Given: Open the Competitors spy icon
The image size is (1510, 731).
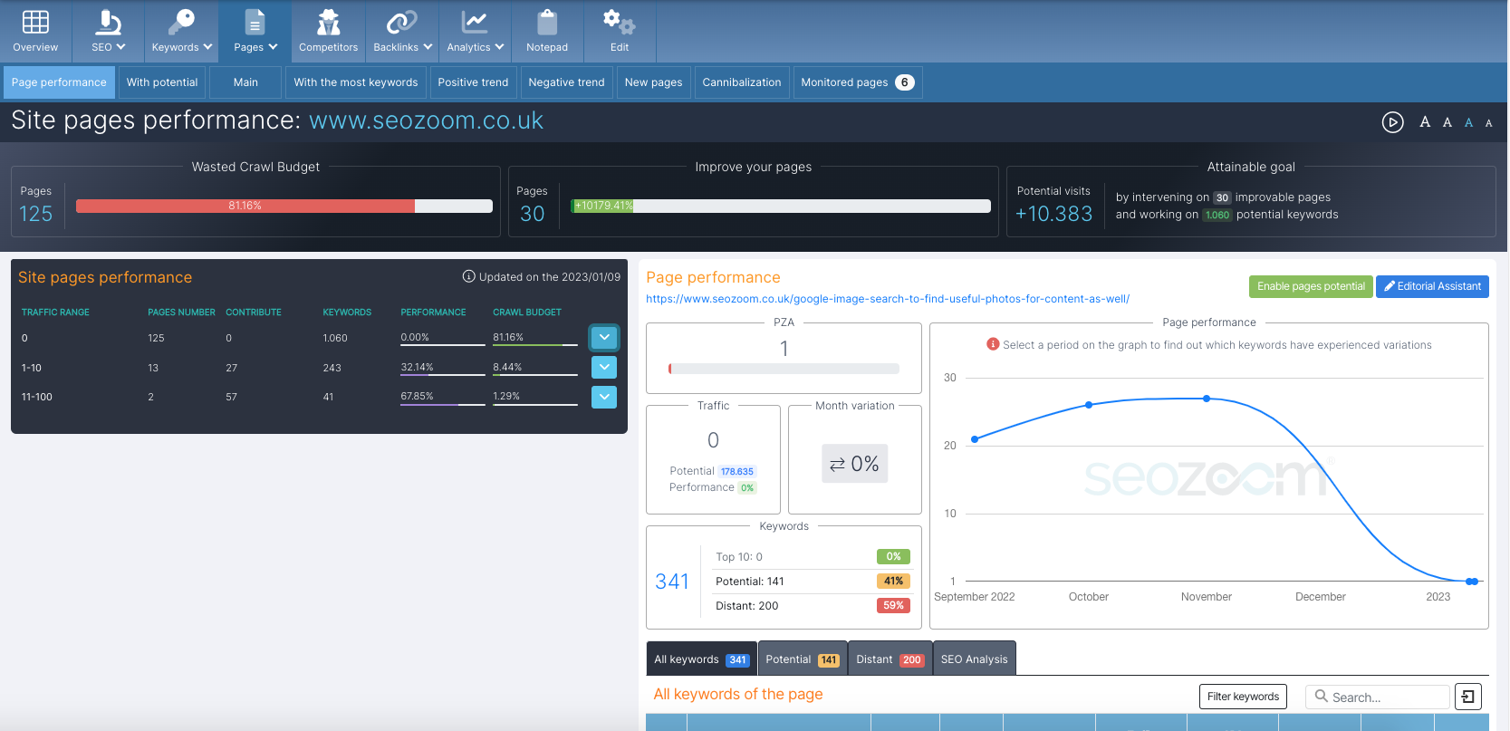Looking at the screenshot, I should 328,31.
